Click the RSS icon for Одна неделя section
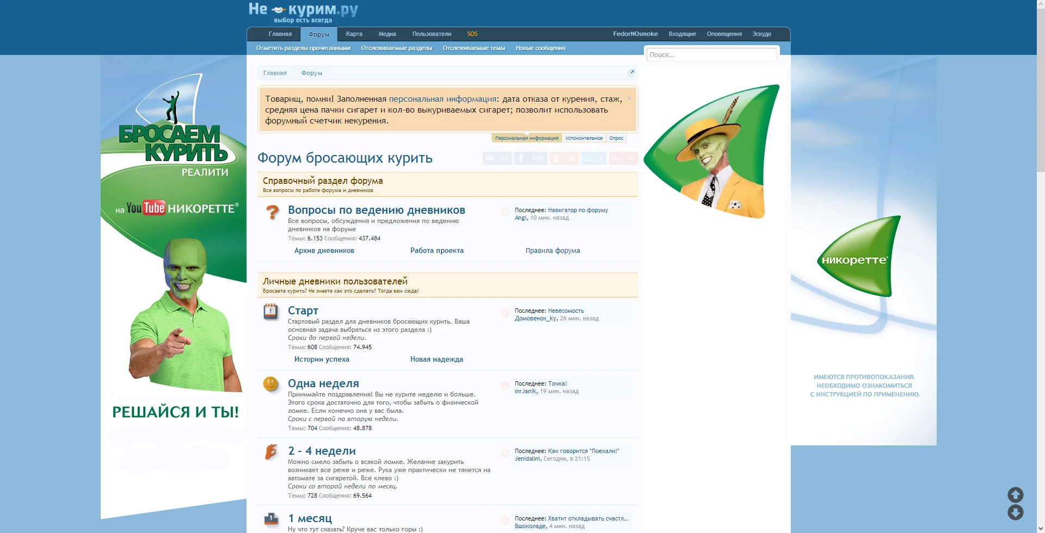 (x=505, y=386)
